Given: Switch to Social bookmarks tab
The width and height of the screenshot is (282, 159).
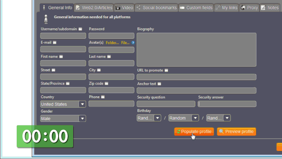Looking at the screenshot, I should (x=156, y=8).
